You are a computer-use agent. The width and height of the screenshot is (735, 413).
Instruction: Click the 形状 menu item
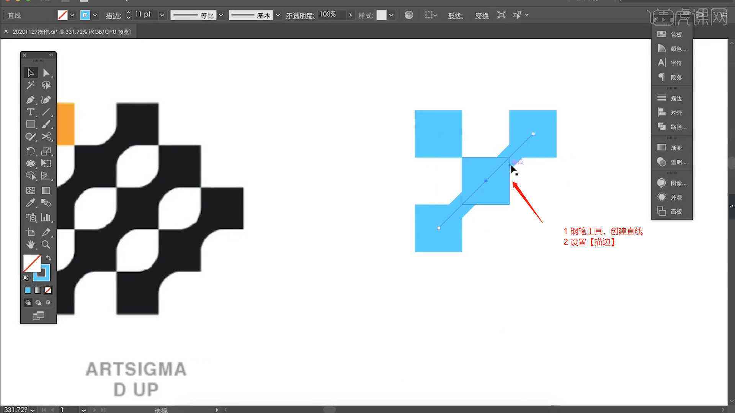coord(455,15)
